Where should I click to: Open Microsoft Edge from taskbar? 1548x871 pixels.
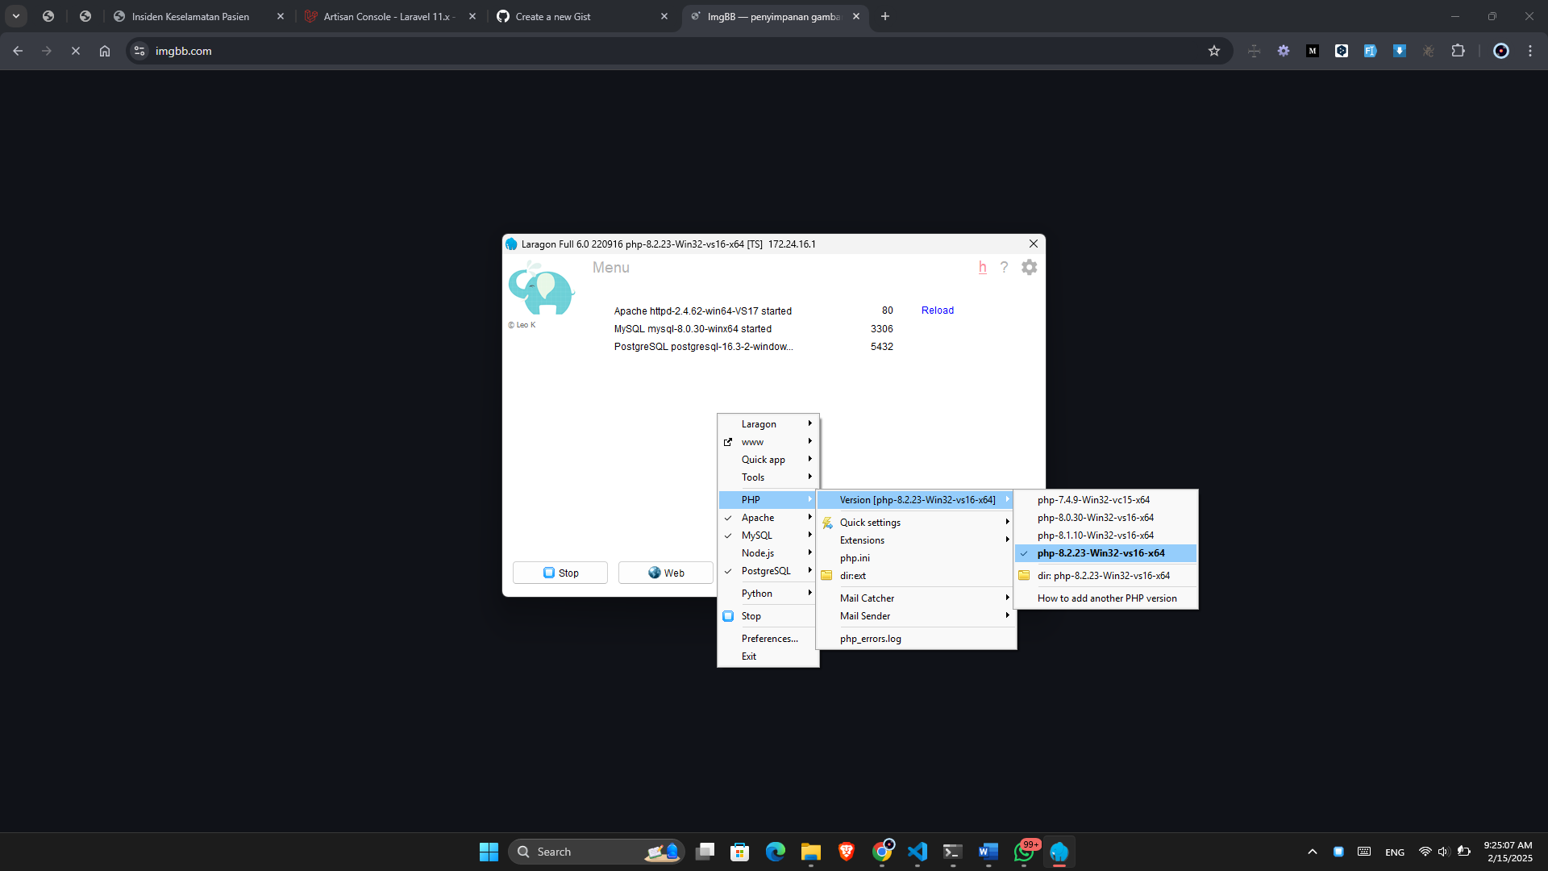tap(776, 852)
